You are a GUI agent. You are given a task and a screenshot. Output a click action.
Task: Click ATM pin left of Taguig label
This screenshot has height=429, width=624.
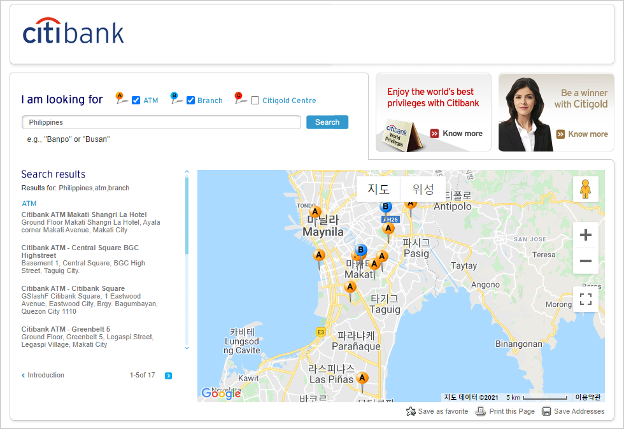point(350,287)
